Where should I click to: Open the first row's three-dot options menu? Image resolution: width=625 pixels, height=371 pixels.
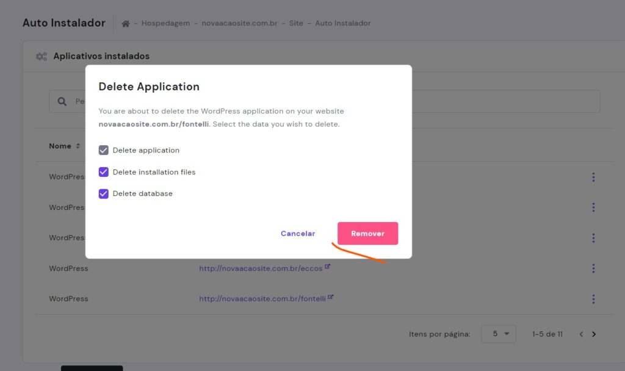point(593,177)
